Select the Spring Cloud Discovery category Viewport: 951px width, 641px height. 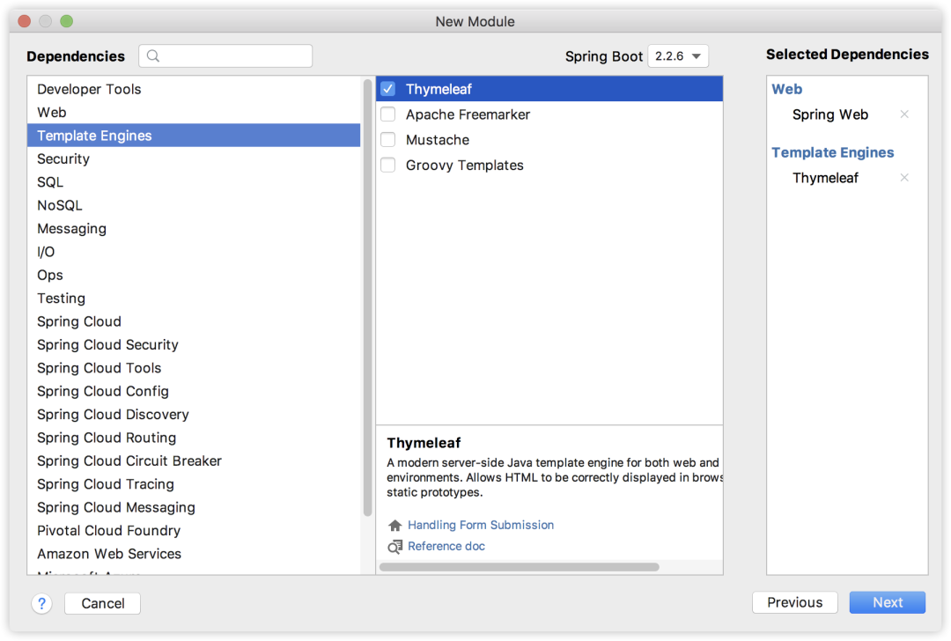click(194, 414)
